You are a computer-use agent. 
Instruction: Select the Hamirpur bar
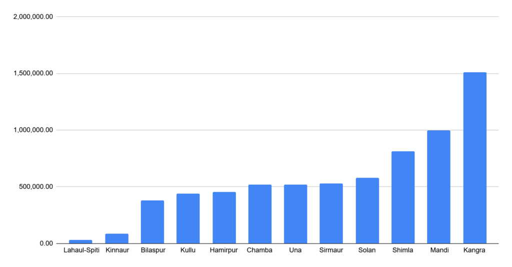point(224,218)
